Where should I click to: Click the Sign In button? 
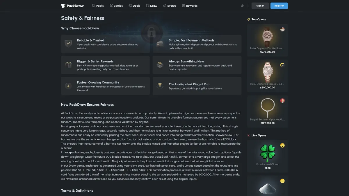260,6
